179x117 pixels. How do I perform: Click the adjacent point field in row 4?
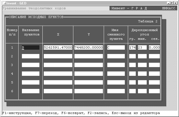pos(116,74)
